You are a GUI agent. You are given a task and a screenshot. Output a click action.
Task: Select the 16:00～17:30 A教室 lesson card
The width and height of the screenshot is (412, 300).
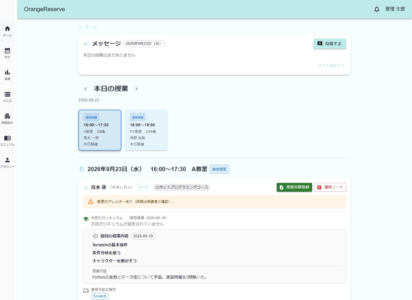100,130
